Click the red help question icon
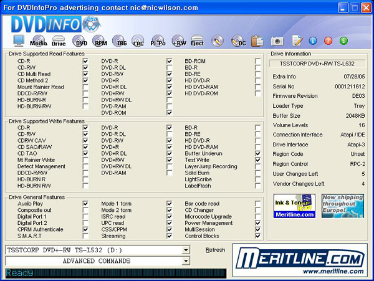The width and height of the screenshot is (374, 281). [328, 40]
